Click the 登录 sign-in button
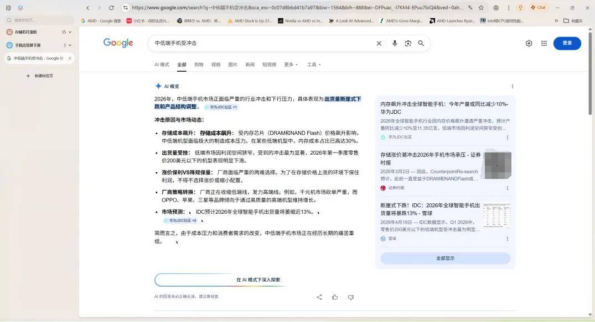Image resolution: width=595 pixels, height=322 pixels. click(x=567, y=43)
